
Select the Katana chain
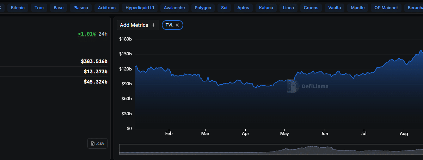266,7
